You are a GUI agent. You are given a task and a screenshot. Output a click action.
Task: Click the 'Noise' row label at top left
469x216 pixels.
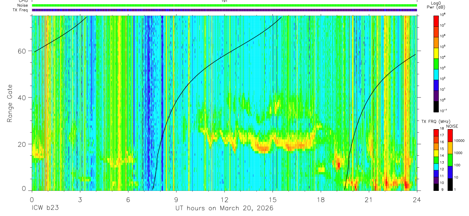(x=23, y=5)
